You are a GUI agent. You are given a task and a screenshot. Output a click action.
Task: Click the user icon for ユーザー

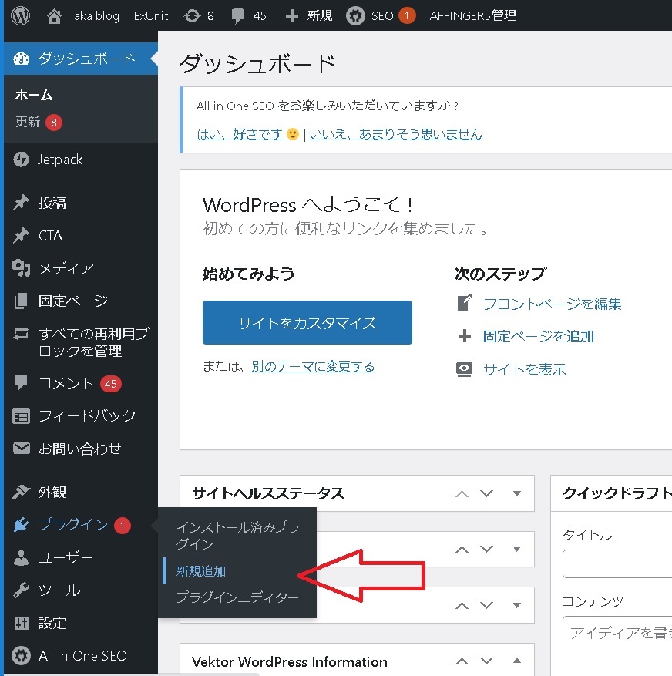[21, 557]
